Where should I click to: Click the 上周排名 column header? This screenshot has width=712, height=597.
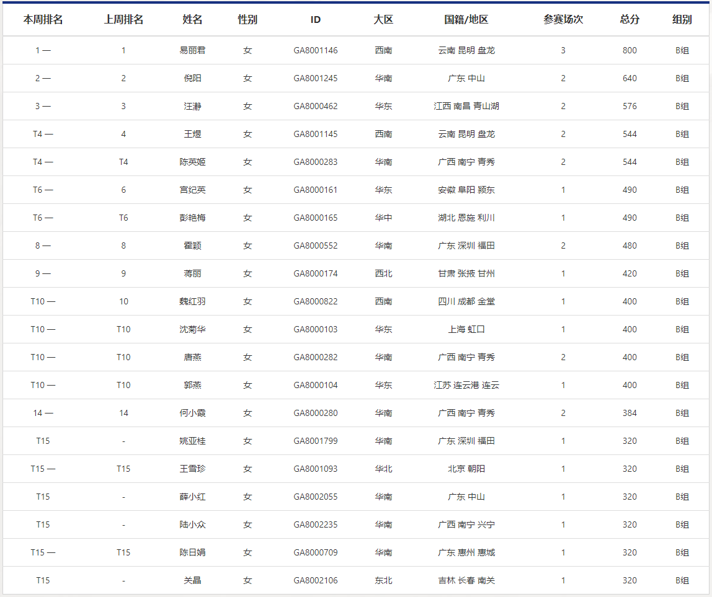click(123, 19)
